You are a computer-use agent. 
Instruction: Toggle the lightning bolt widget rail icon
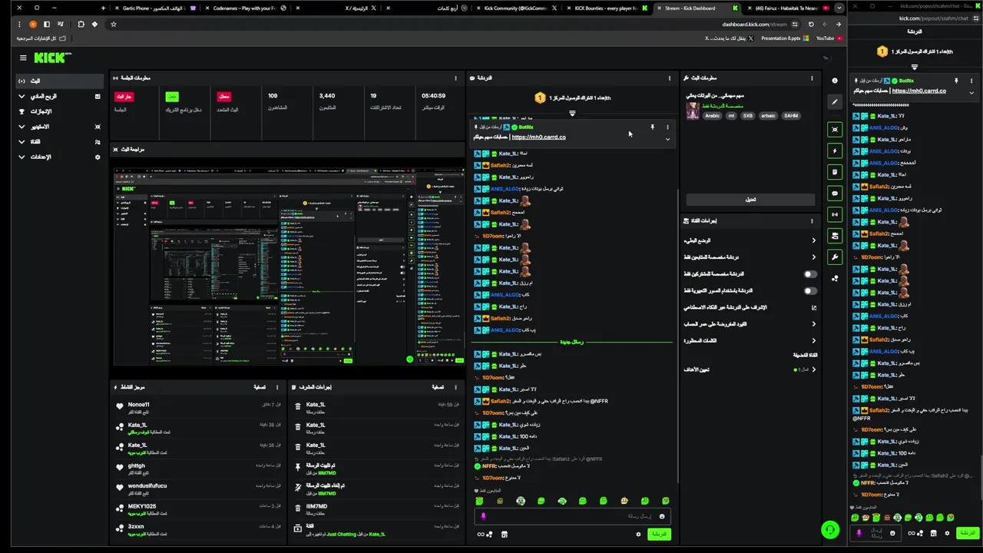coord(835,151)
